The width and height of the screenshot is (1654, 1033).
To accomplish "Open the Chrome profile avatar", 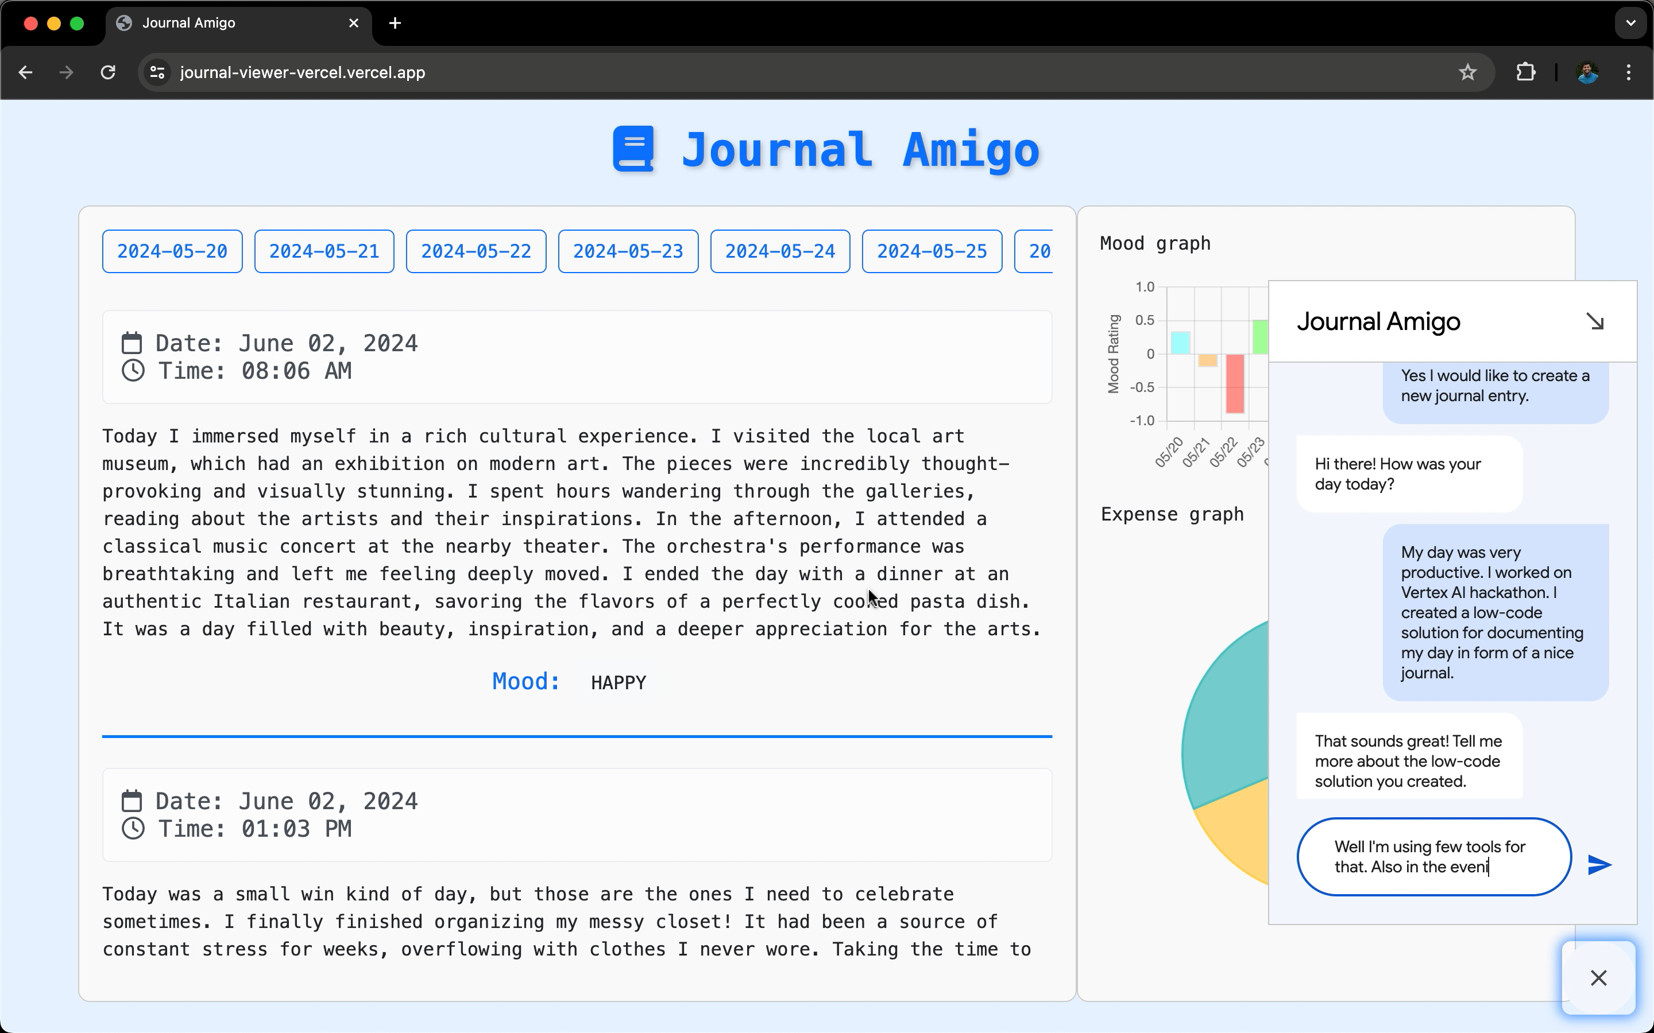I will coord(1587,72).
